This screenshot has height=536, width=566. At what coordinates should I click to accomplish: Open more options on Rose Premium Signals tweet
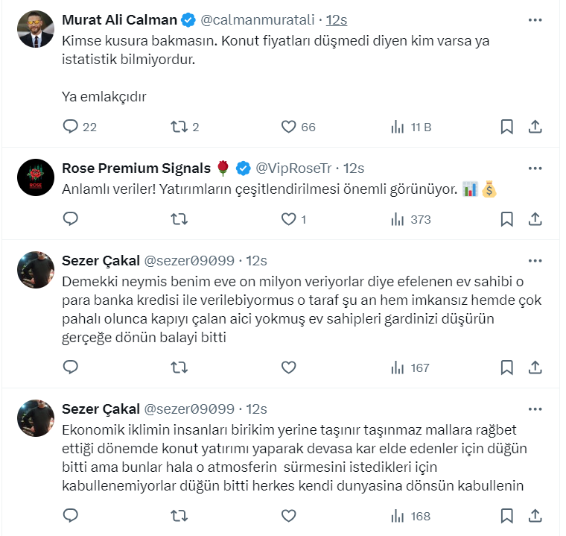coord(535,168)
